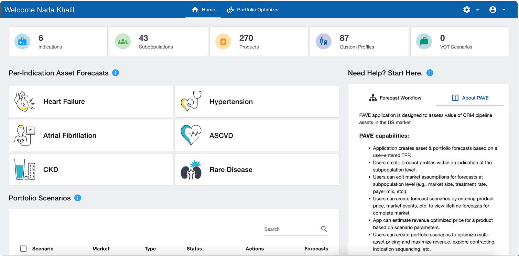Navigate to the Portfolio Optimizer tab
Screen dimensions: 519x256
click(x=253, y=10)
